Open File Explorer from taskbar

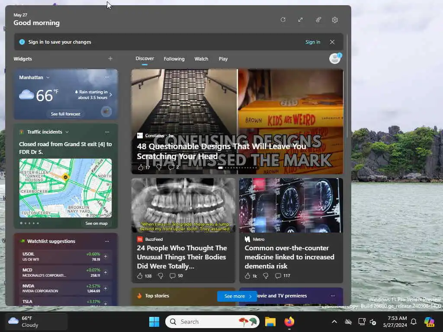pos(270,322)
